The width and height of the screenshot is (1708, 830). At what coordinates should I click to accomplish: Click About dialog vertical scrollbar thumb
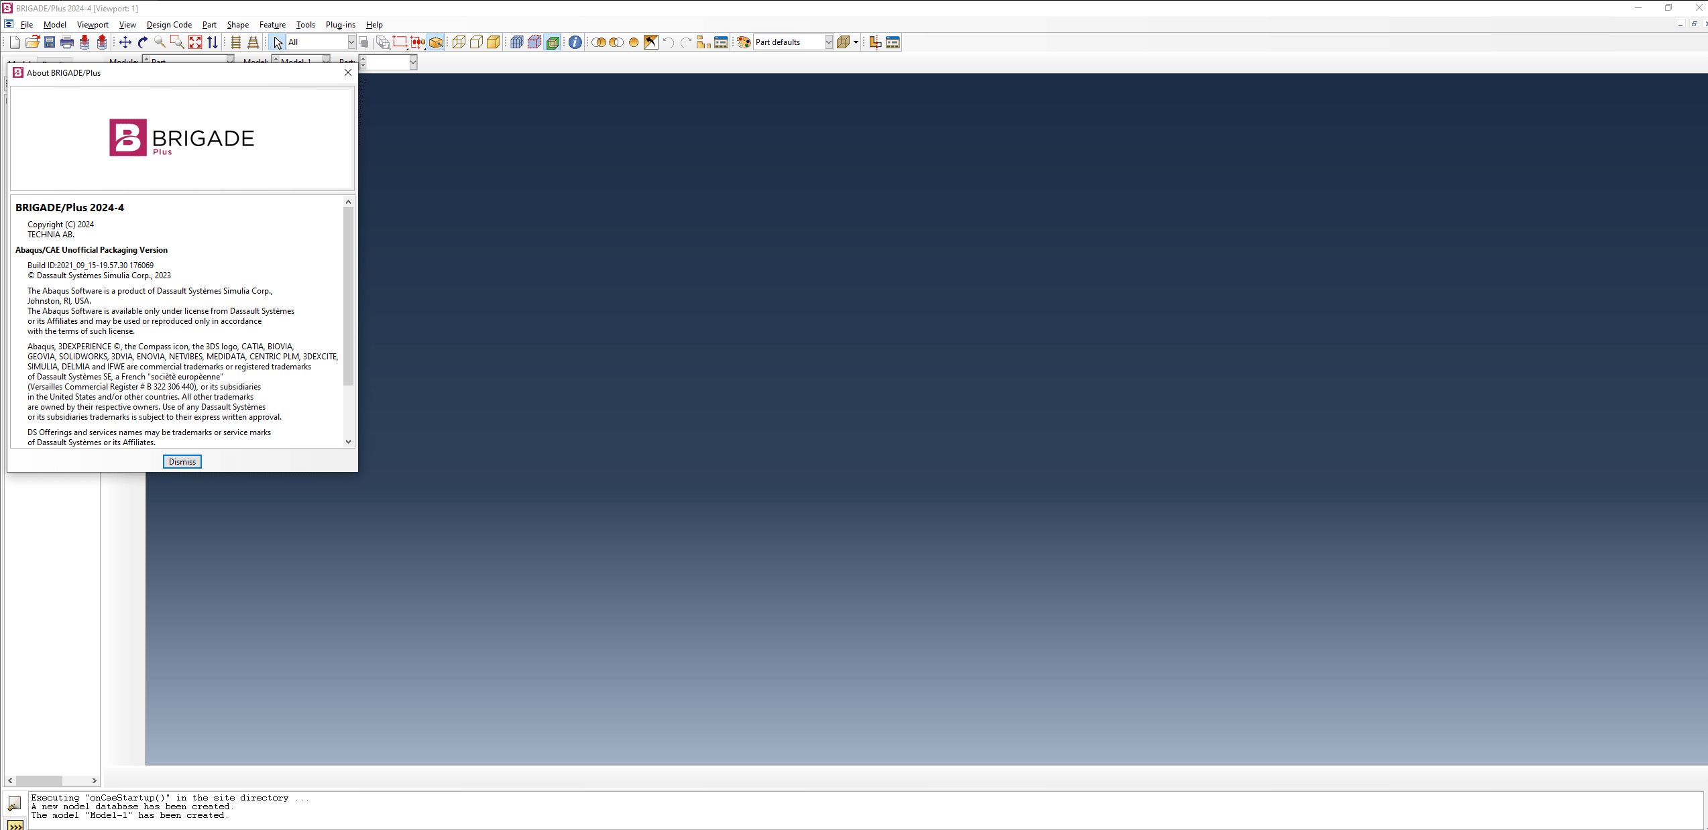click(x=348, y=296)
